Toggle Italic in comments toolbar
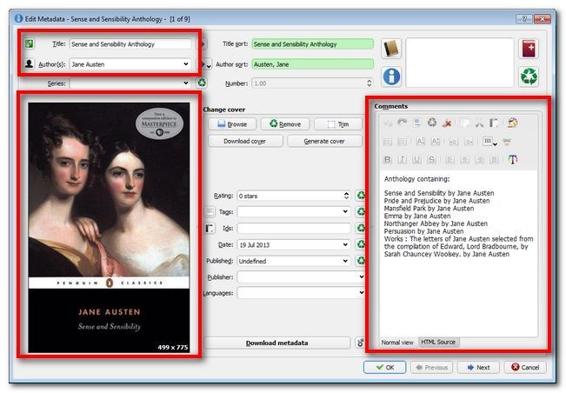The image size is (566, 393). coord(403,159)
